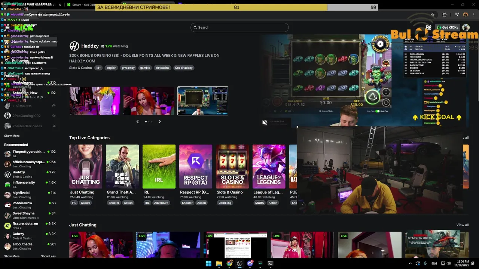The width and height of the screenshot is (479, 269).
Task: Open ZombieBarricades in the Following list
Action: (x=30, y=126)
